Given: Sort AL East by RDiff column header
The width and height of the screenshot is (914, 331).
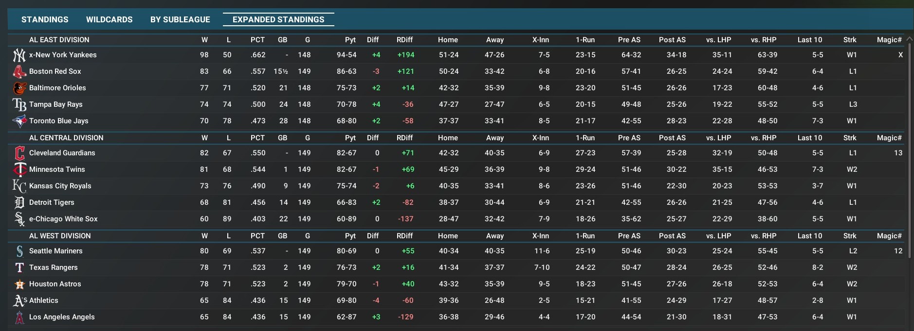Looking at the screenshot, I should click(404, 40).
